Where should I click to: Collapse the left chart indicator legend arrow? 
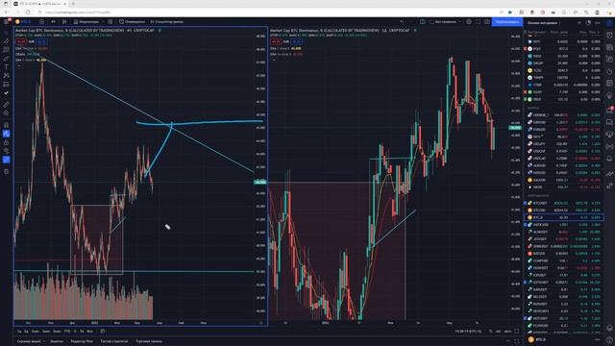point(19,65)
